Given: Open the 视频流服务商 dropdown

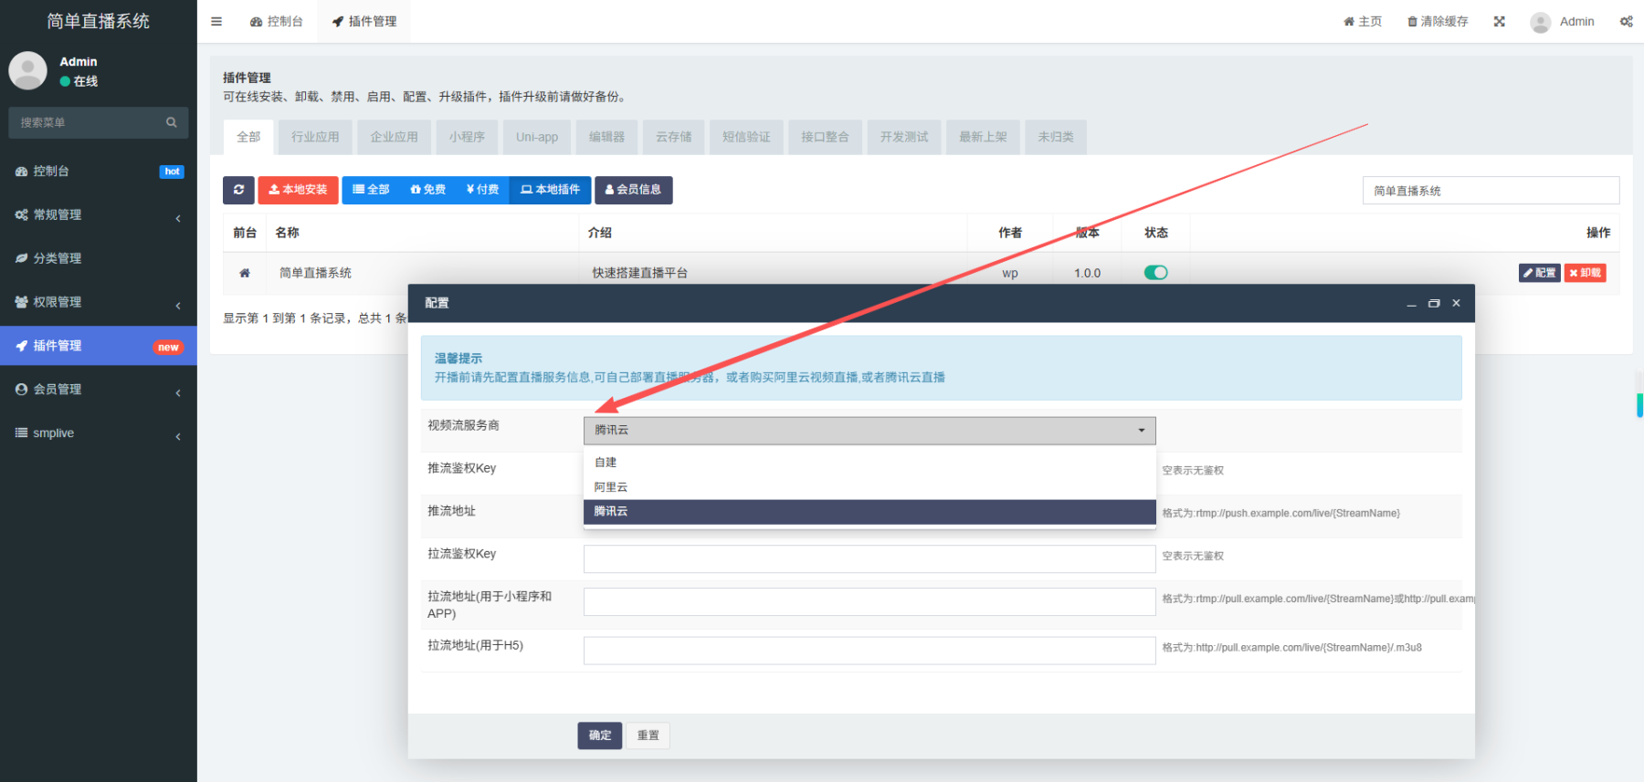Looking at the screenshot, I should [x=869, y=430].
